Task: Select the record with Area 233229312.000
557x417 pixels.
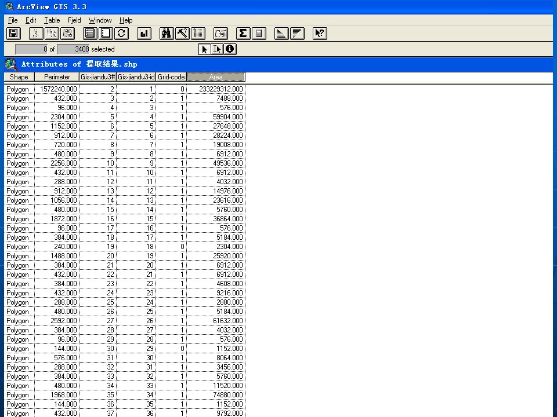Action: pos(125,89)
